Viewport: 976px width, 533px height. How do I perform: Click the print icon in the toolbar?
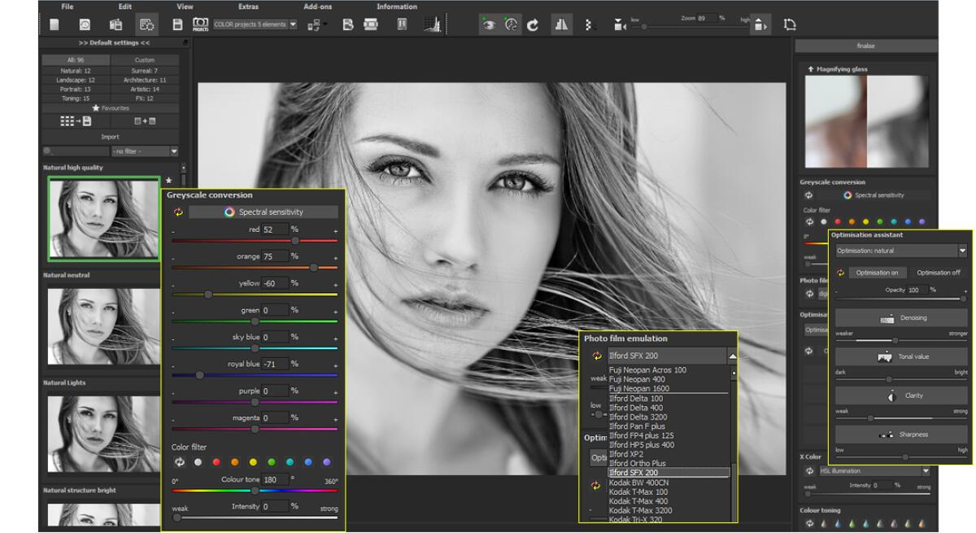(x=371, y=25)
